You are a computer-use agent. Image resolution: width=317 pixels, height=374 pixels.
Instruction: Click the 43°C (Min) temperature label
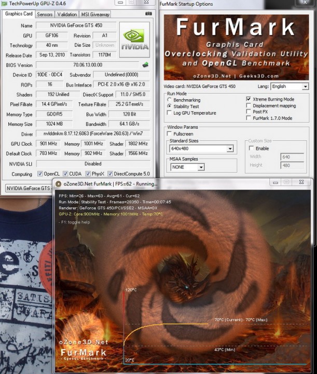(225, 350)
